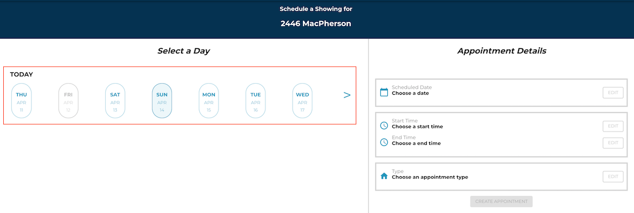The width and height of the screenshot is (634, 213).
Task: Click the disabled Friday April 12 pill
Action: click(68, 101)
